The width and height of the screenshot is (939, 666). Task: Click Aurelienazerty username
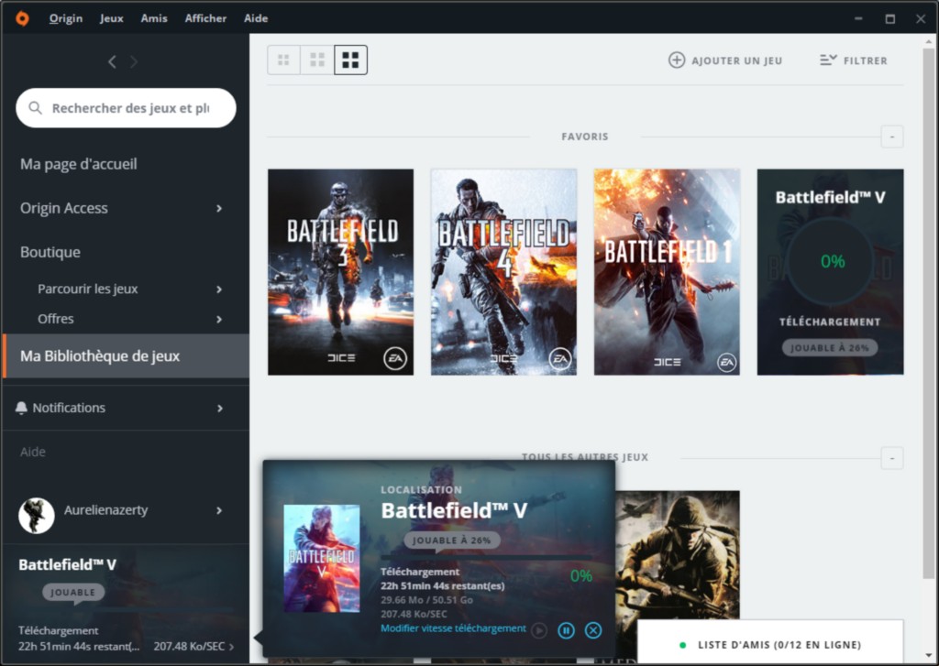point(106,510)
